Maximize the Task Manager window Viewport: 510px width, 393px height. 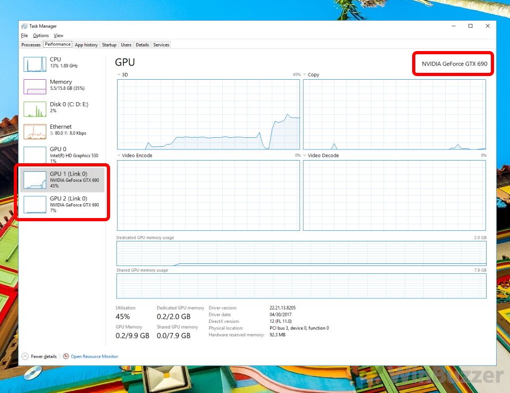(x=470, y=26)
